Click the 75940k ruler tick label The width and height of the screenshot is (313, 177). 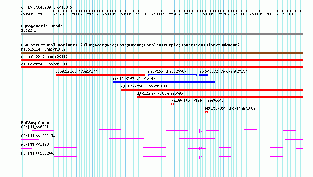point(174,14)
